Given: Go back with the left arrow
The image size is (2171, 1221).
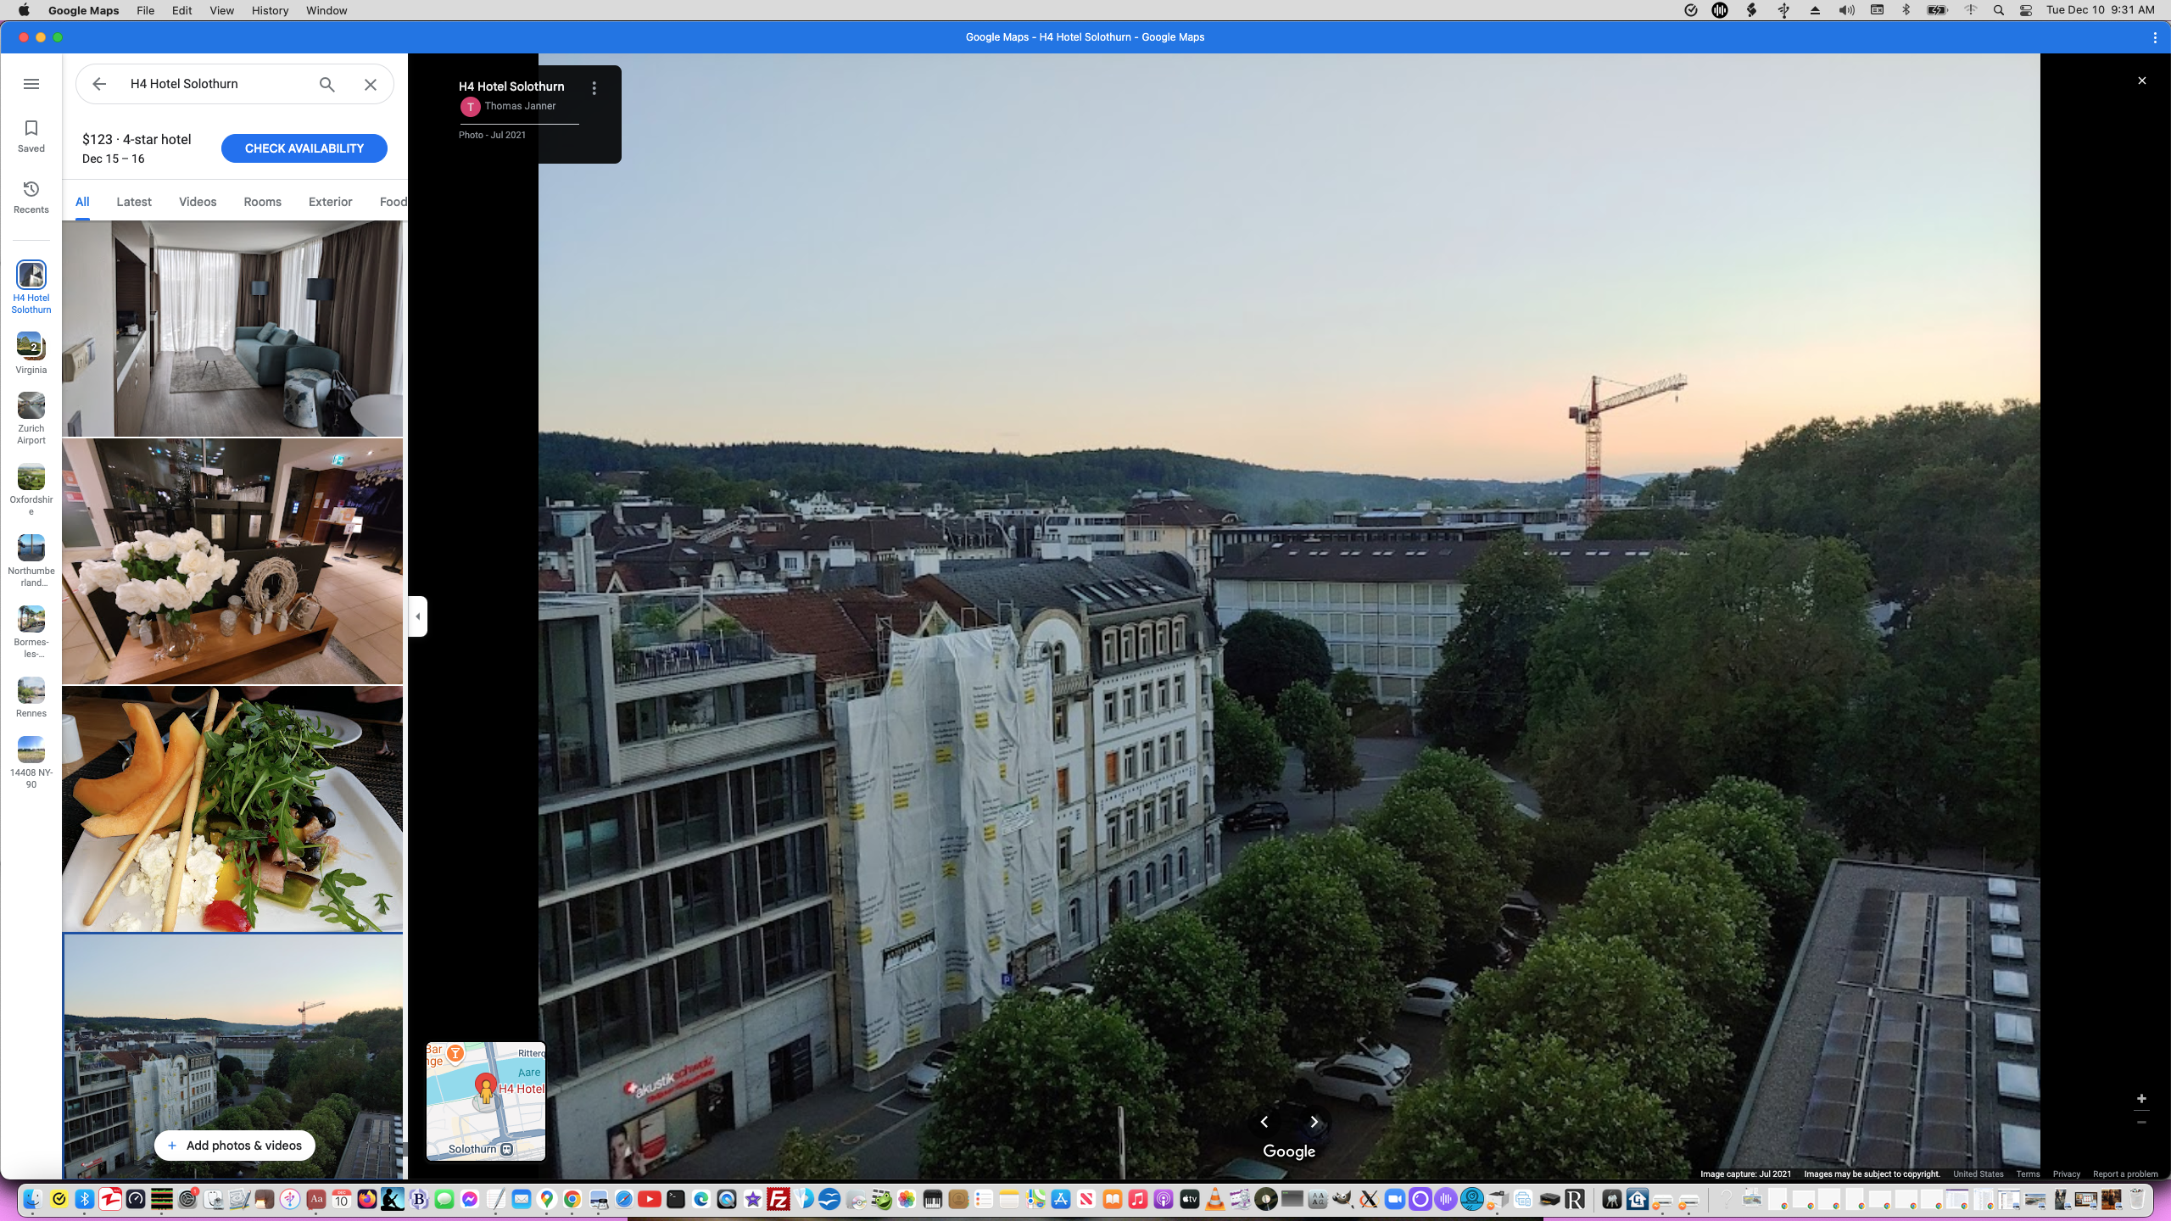Looking at the screenshot, I should (99, 84).
